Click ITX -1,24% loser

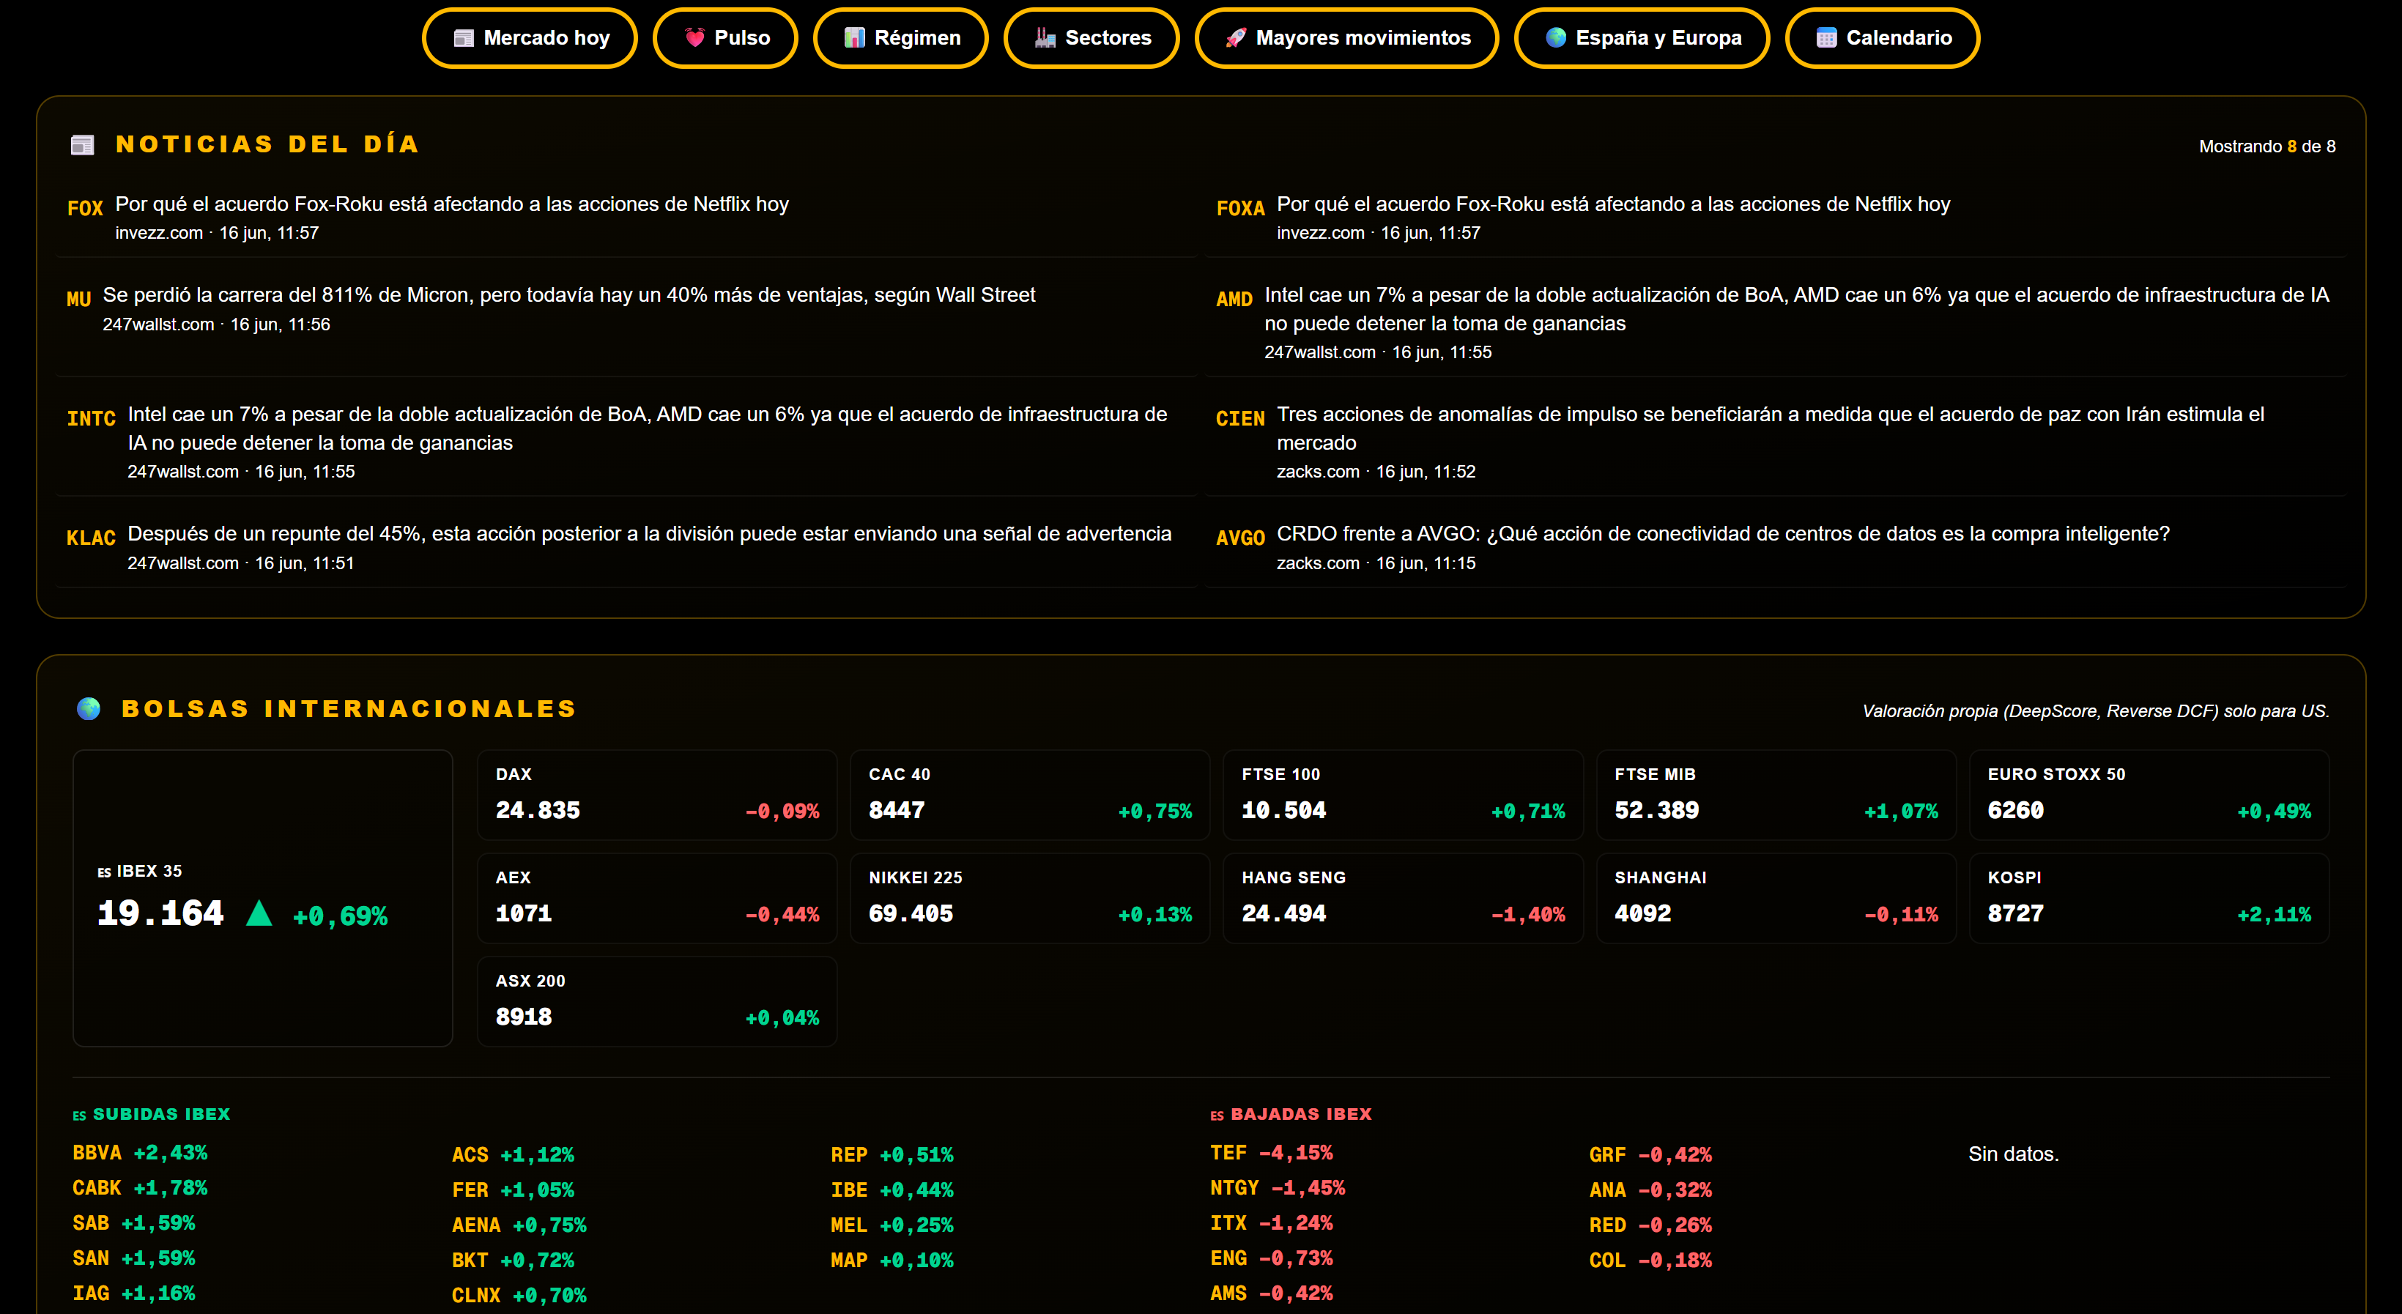[x=1272, y=1223]
